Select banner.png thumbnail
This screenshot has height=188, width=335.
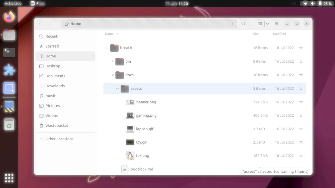tap(130, 102)
